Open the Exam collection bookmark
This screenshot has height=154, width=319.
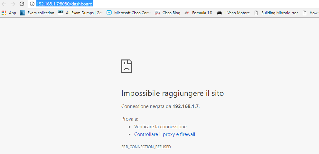[x=41, y=13]
